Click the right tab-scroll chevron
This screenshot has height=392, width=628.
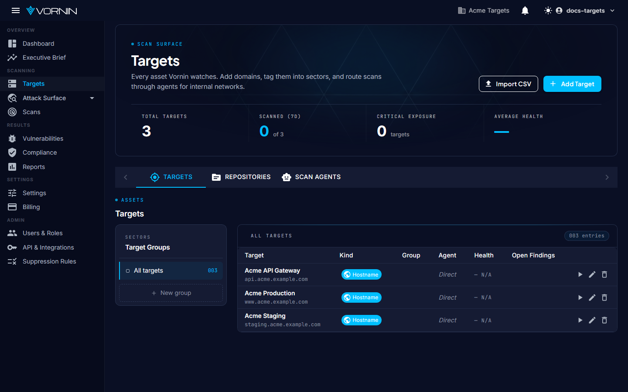(x=607, y=177)
